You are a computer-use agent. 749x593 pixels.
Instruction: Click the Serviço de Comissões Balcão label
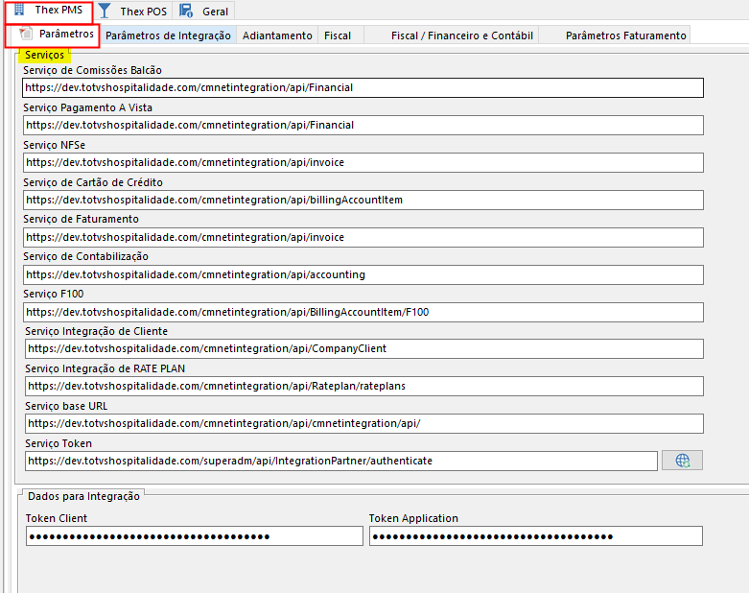tap(92, 70)
